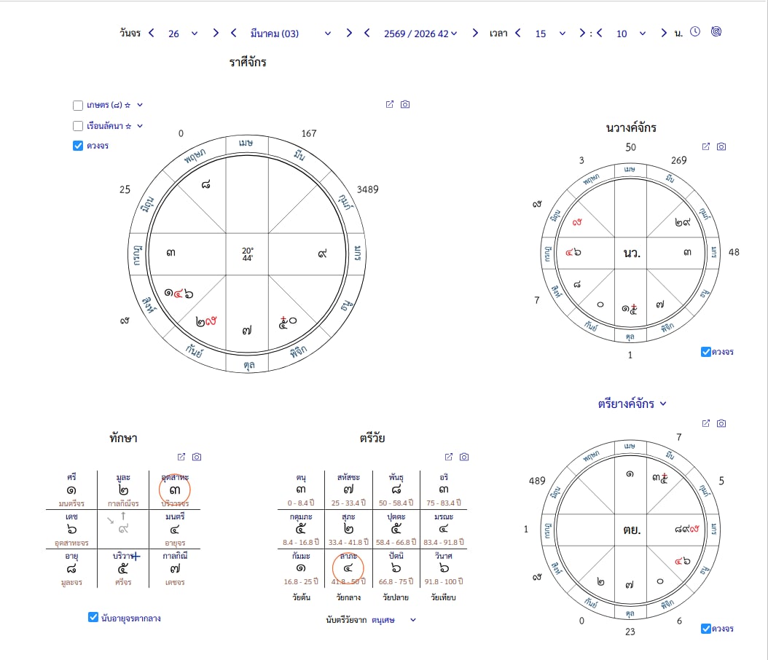Image resolution: width=768 pixels, height=660 pixels.
Task: Click the นว. center of the นวางค์จักร chart
Action: pyautogui.click(x=631, y=253)
